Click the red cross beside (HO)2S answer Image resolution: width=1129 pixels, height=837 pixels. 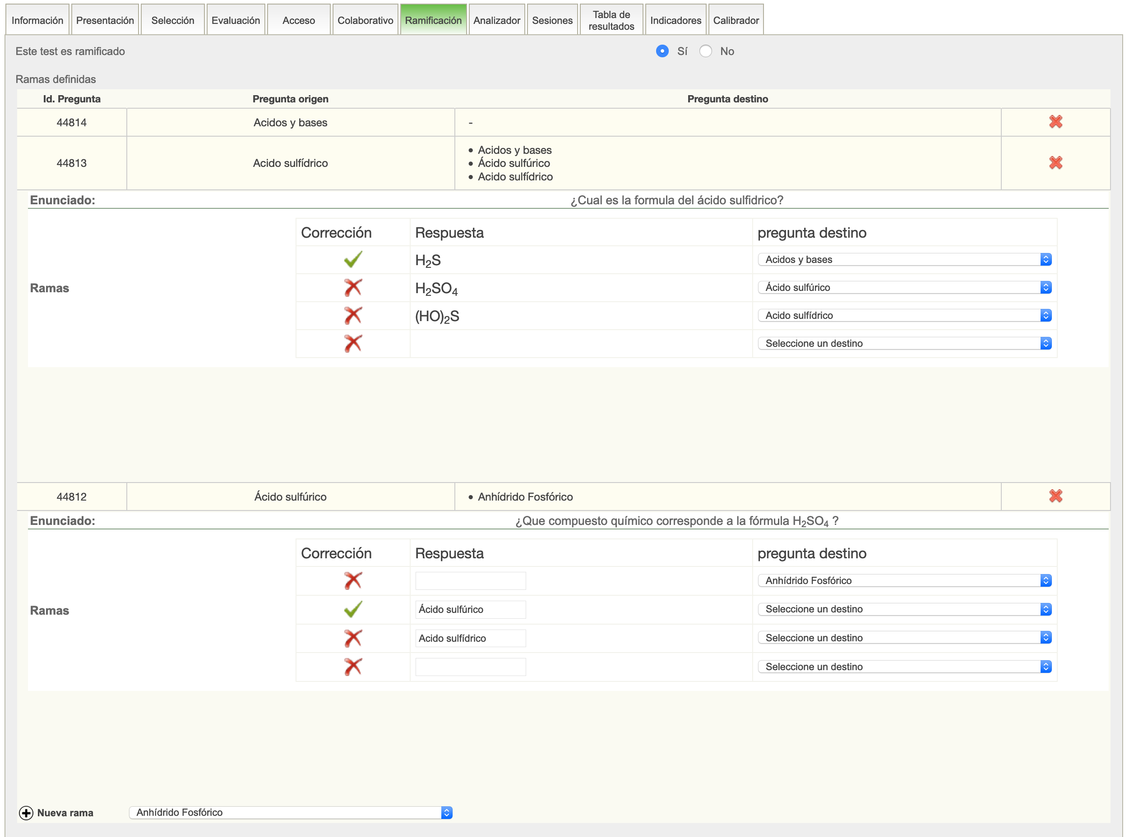coord(352,316)
